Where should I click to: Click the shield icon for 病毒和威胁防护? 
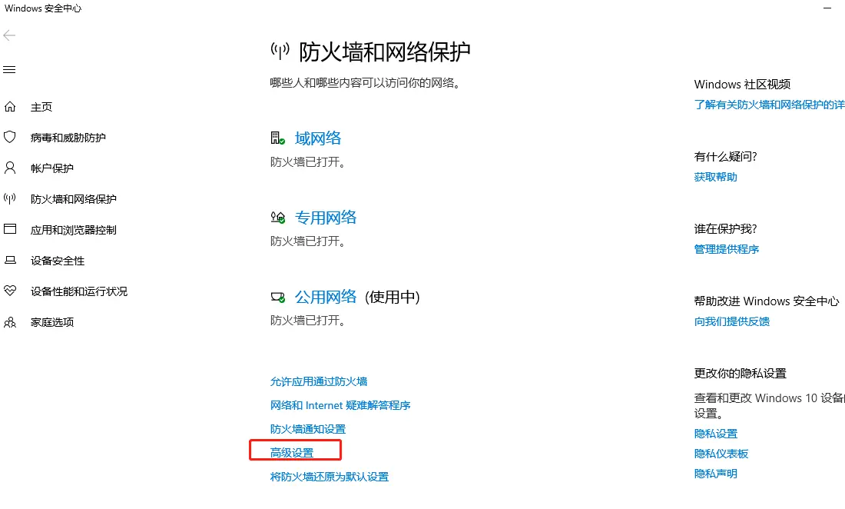[x=10, y=137]
